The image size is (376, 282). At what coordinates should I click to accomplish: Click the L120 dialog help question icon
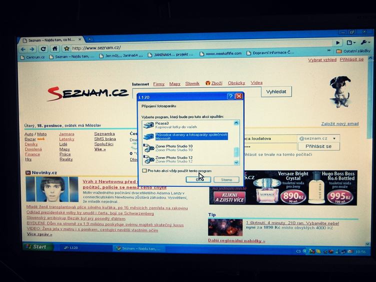tap(230, 96)
